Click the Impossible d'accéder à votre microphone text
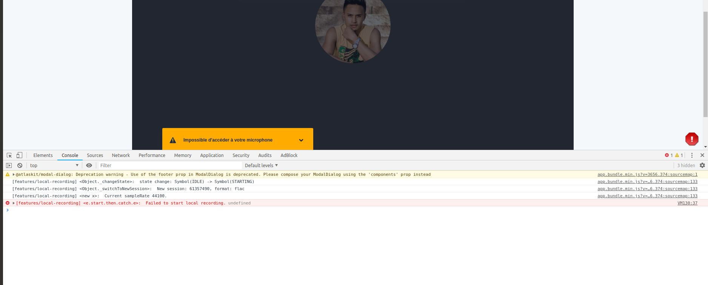Viewport: 708px width, 285px height. coord(228,140)
